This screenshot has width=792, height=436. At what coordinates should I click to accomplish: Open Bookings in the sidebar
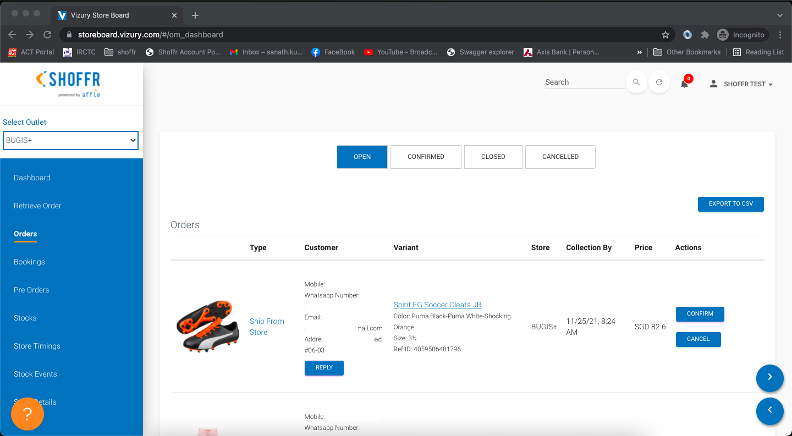pos(29,262)
